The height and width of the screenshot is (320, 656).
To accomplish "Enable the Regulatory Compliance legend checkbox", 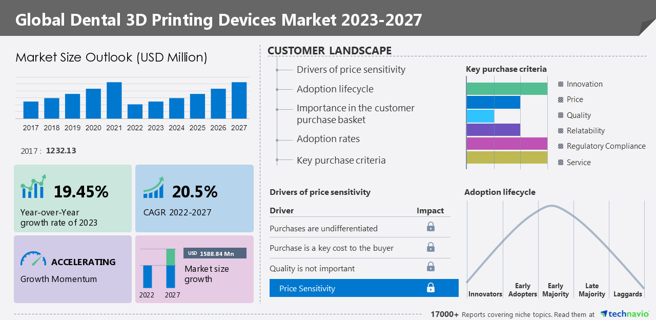I will click(x=560, y=146).
